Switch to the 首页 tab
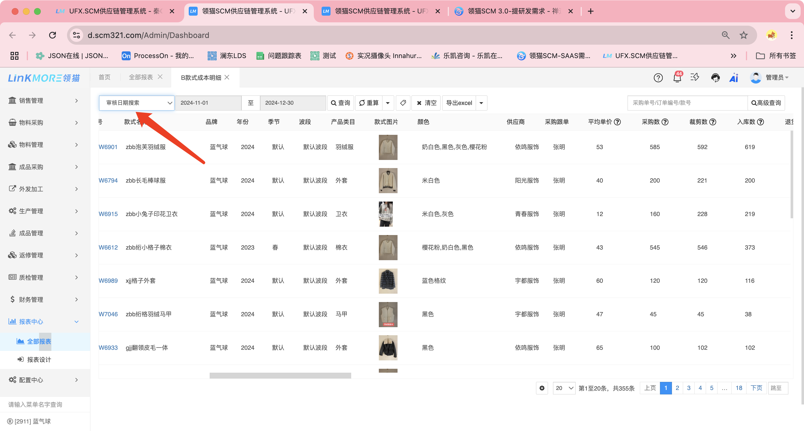The image size is (804, 431). (105, 77)
